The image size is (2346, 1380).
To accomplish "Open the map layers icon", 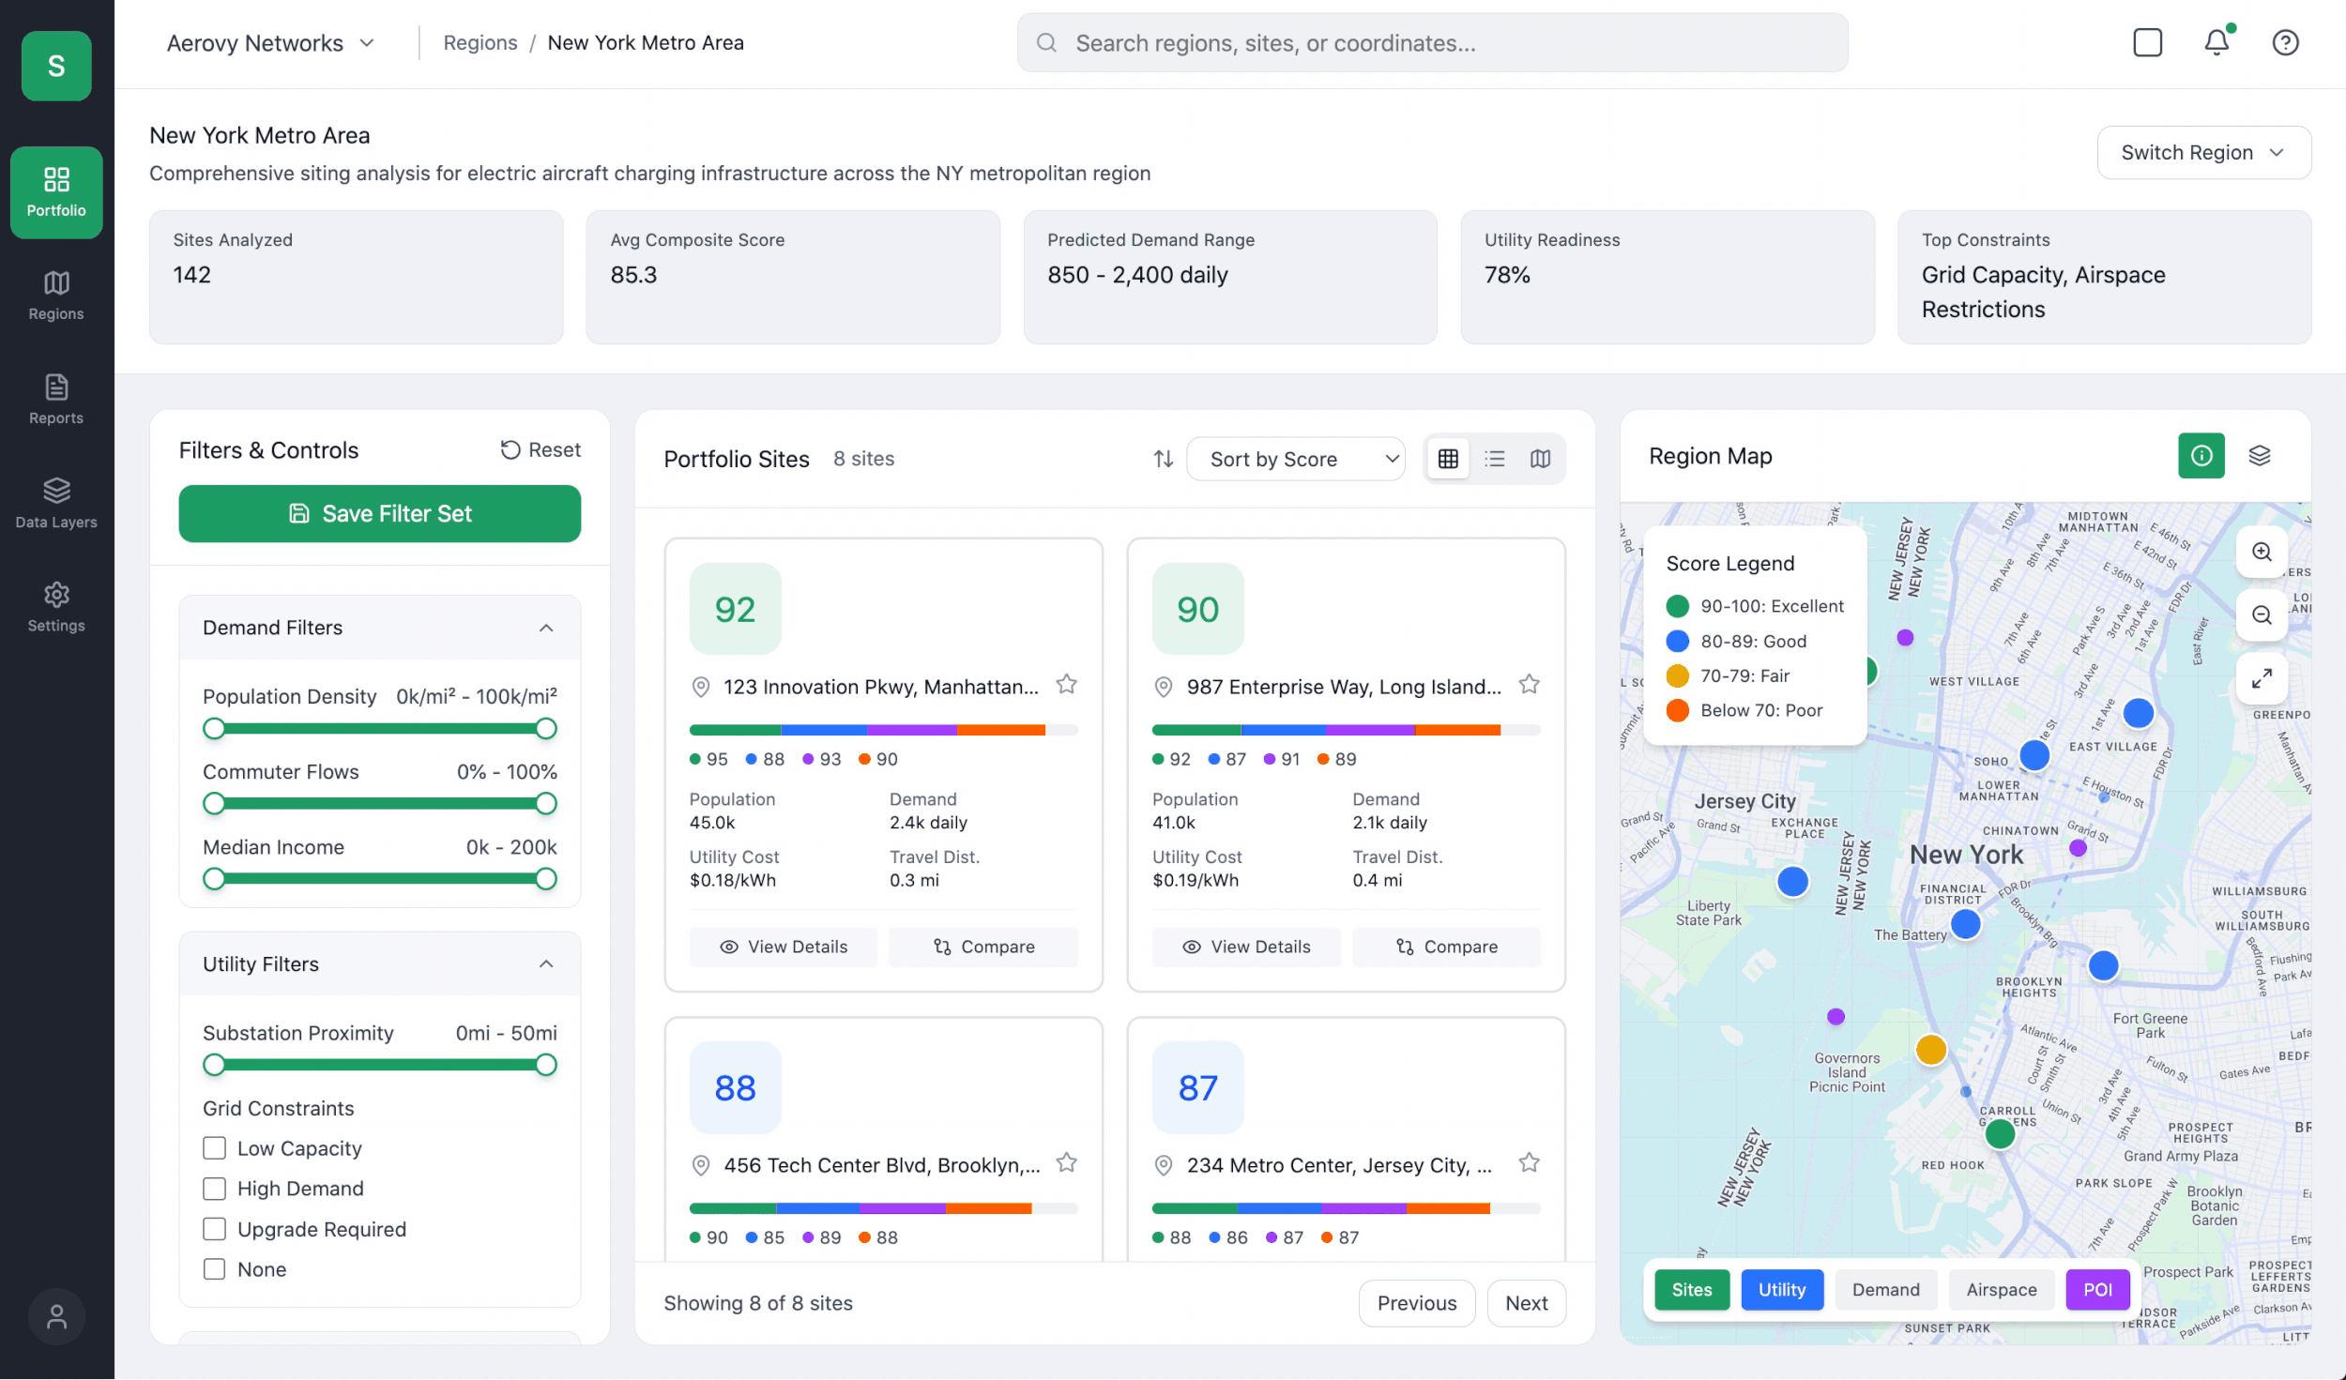I will tap(2259, 456).
